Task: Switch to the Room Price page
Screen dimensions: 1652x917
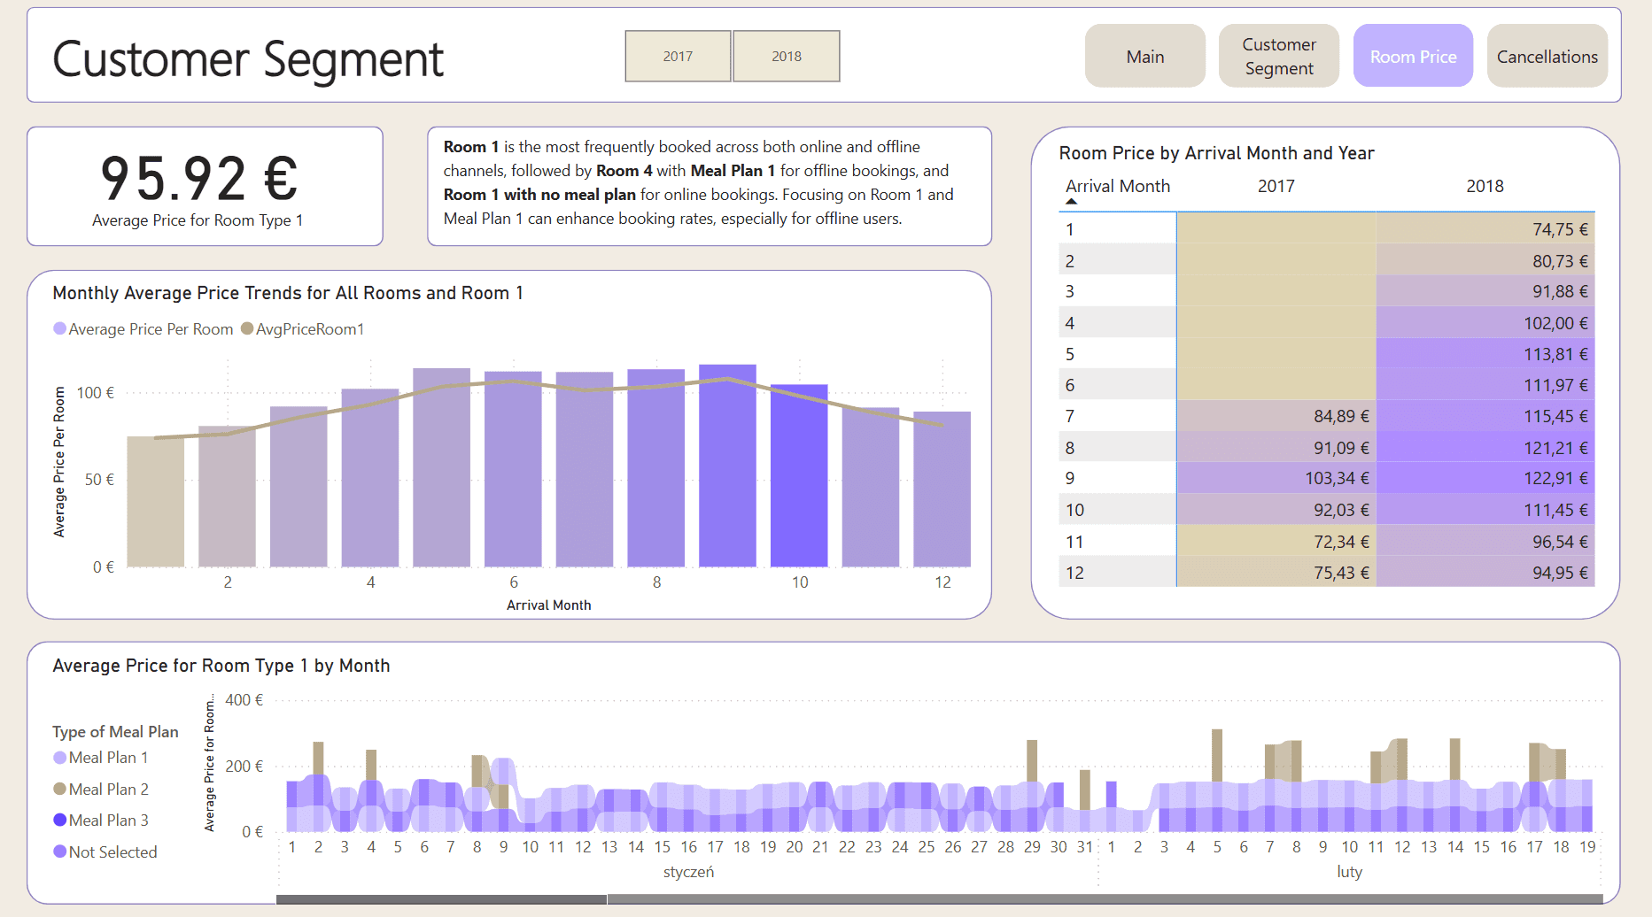Action: click(1413, 57)
